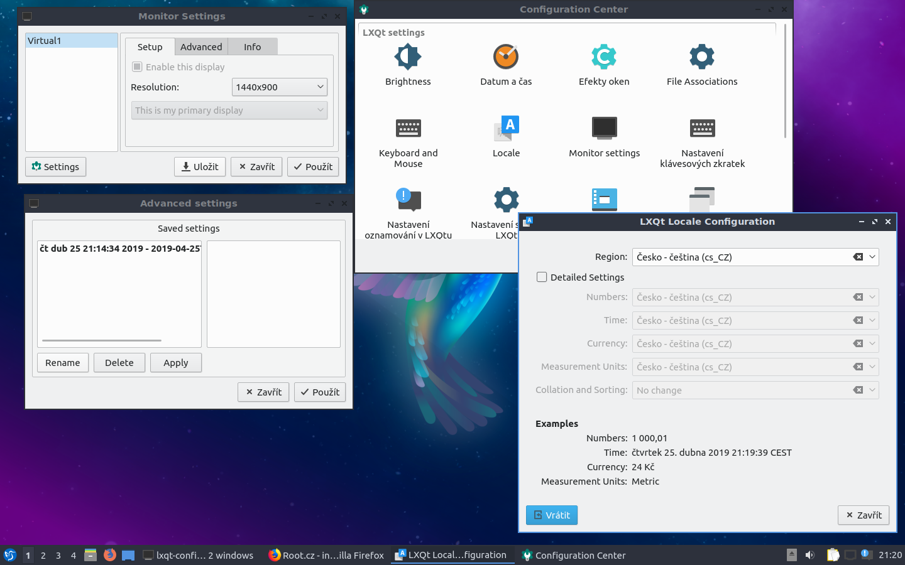The height and width of the screenshot is (565, 905).
Task: Expand the Collation and Sorting dropdown
Action: 872,390
